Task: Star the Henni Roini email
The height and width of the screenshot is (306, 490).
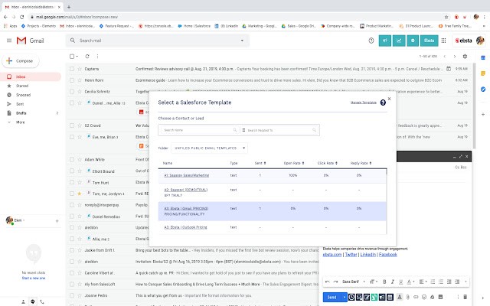Action: click(79, 80)
